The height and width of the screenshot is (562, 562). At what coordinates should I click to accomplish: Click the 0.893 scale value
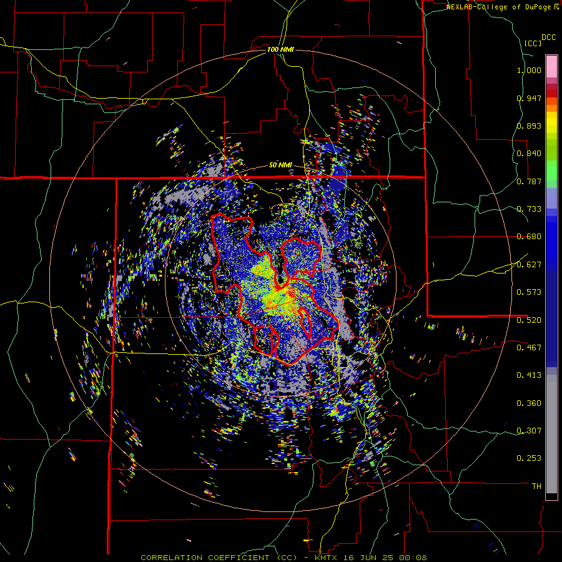pyautogui.click(x=529, y=126)
